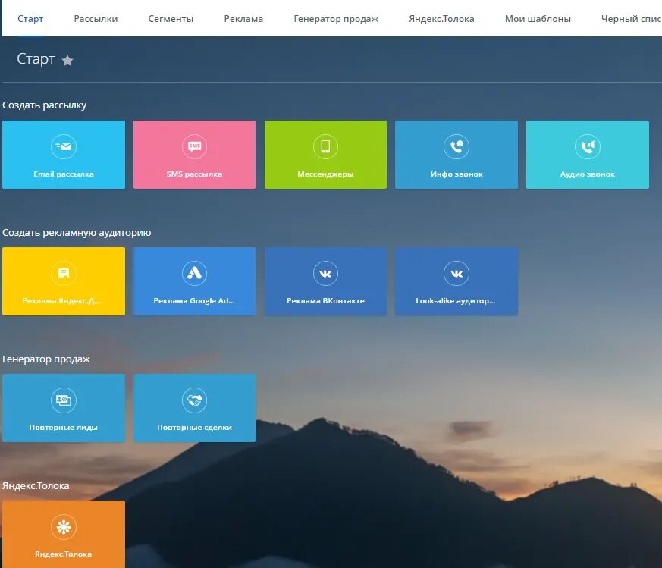Open orange Яндекс.Толока tile label

[x=64, y=554]
